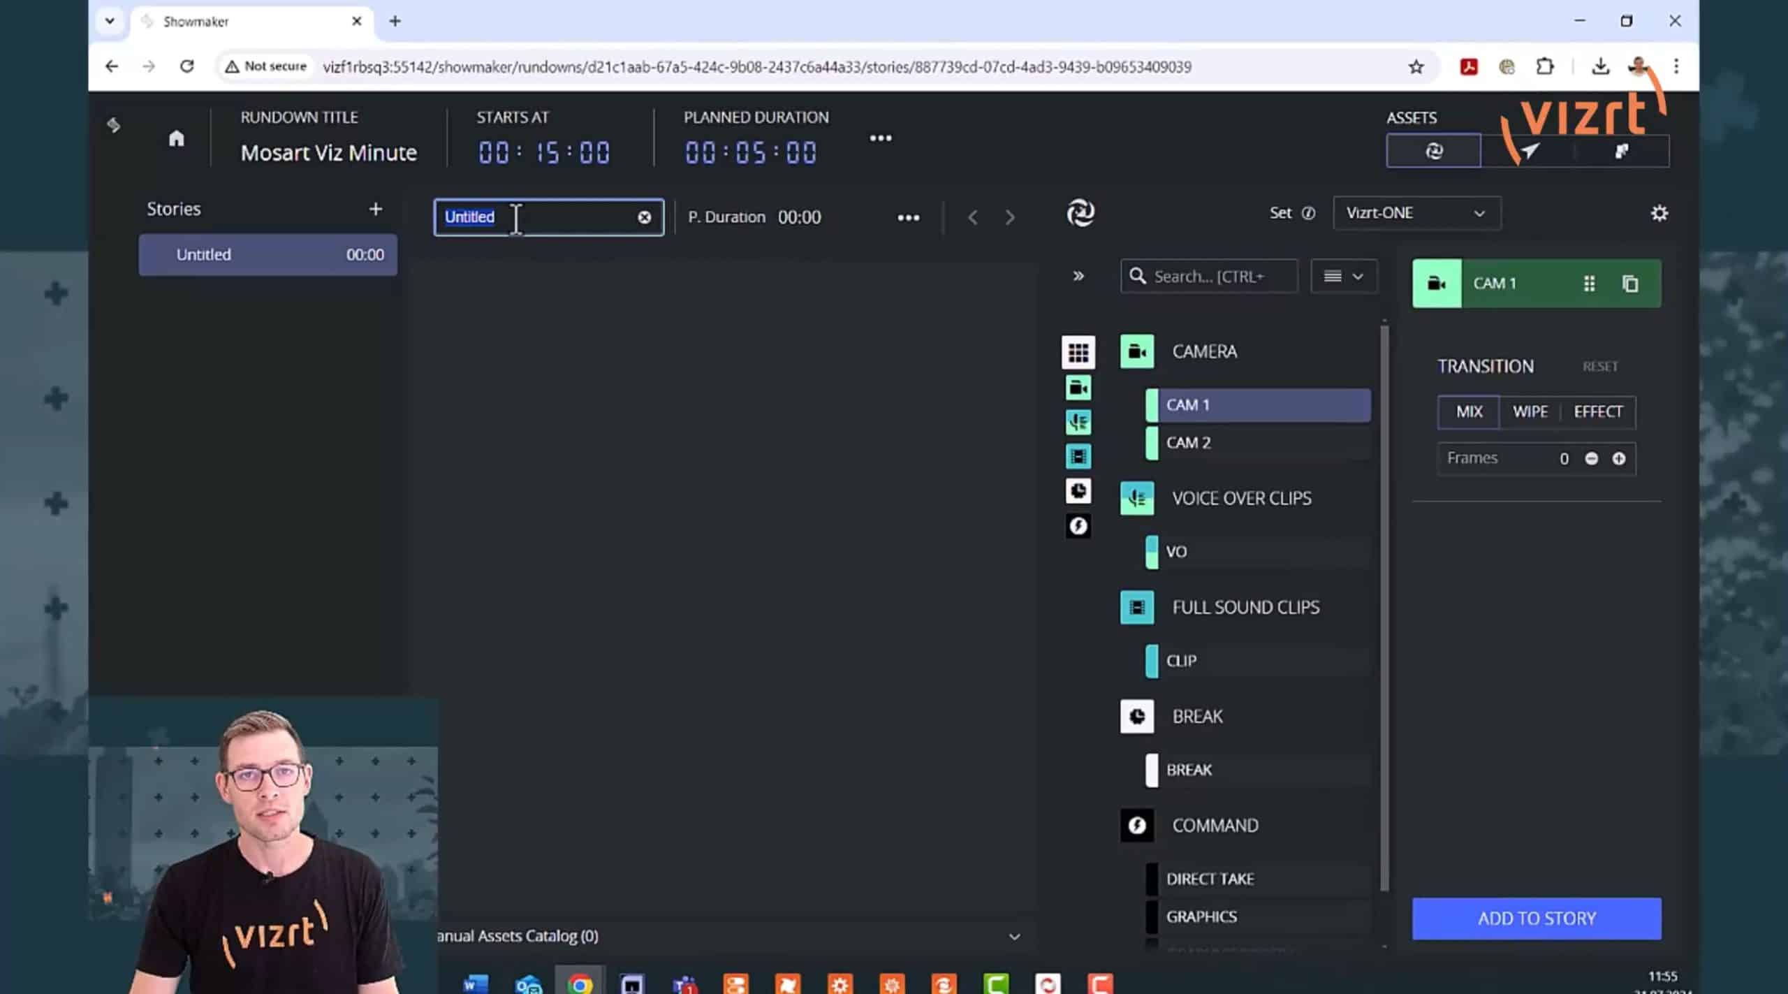Image resolution: width=1788 pixels, height=994 pixels.
Task: Open the Vizrt-ONE set dropdown
Action: tap(1416, 213)
